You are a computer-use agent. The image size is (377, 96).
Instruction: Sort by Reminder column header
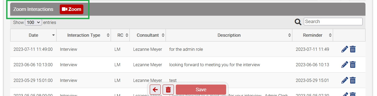click(313, 35)
